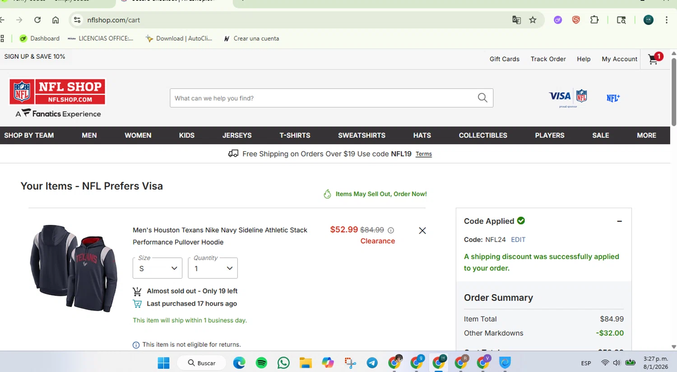Click the page vertical scrollbar

[673, 92]
